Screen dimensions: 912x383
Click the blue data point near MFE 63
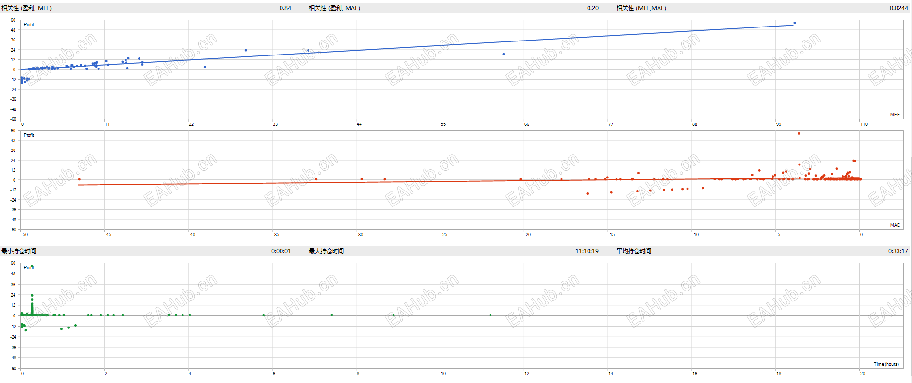(504, 54)
